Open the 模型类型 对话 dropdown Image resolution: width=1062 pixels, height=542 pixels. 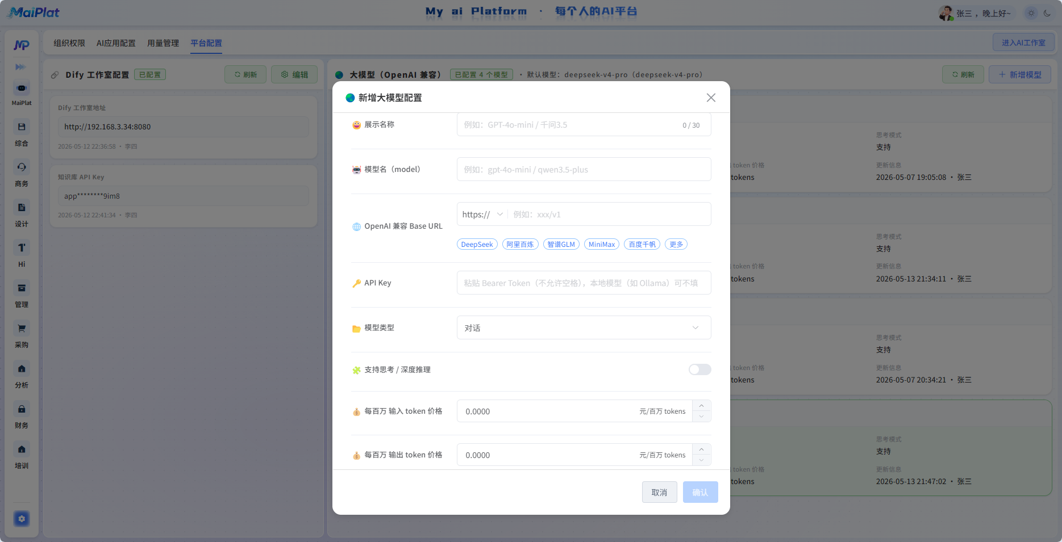click(x=584, y=327)
